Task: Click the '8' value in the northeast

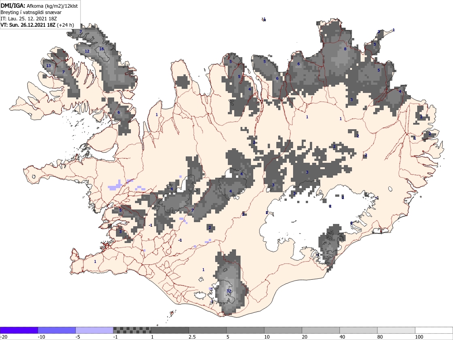Action: [345, 49]
